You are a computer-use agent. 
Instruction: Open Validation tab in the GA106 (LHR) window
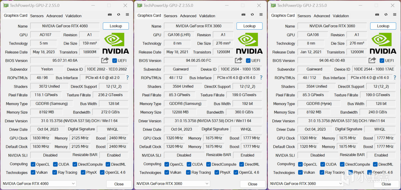207,16
